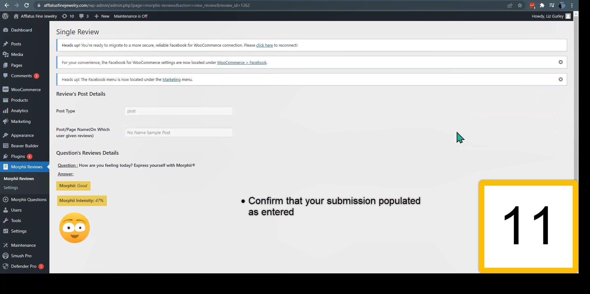Click the Afflatus Fine Jewelry site name
This screenshot has width=590, height=294.
[39, 16]
